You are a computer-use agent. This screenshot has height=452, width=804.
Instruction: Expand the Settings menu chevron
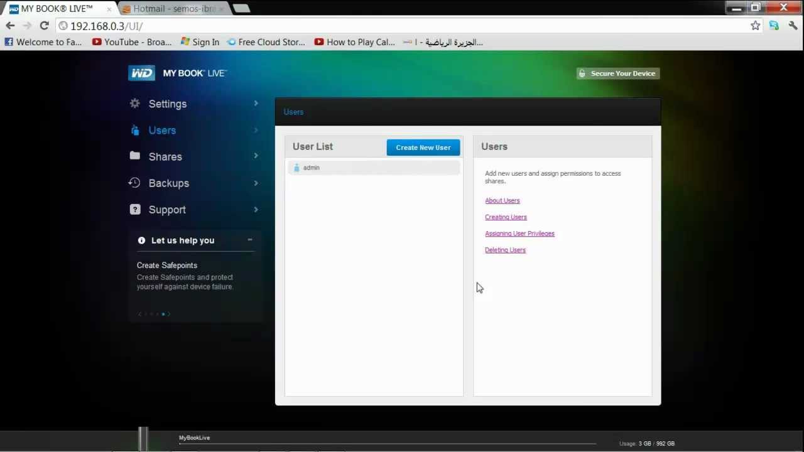[x=256, y=103]
